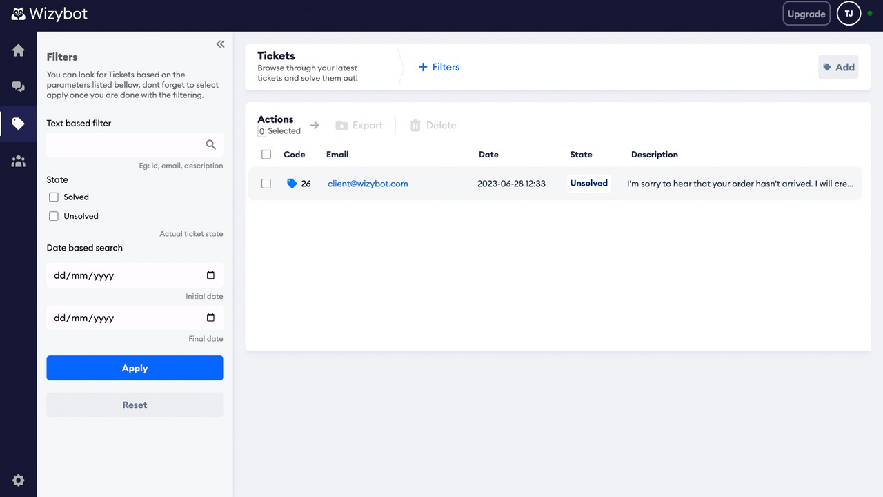Click the search magnifier in text based filter
The width and height of the screenshot is (883, 497).
[210, 145]
